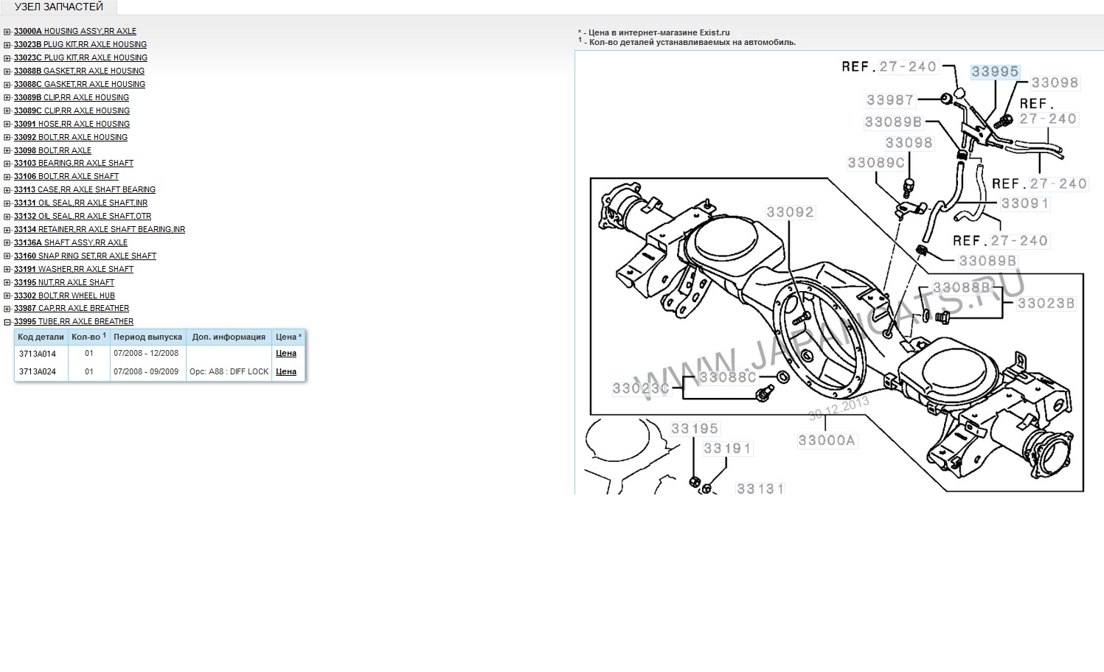
Task: Click the 33195 nut label in the diagram
Action: (694, 429)
